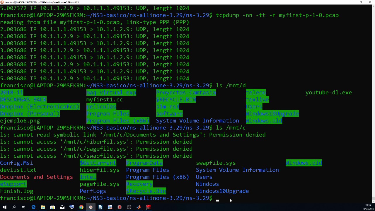Open the blue document app in taskbar
Screen dimensions: 375x211
click(x=100, y=207)
